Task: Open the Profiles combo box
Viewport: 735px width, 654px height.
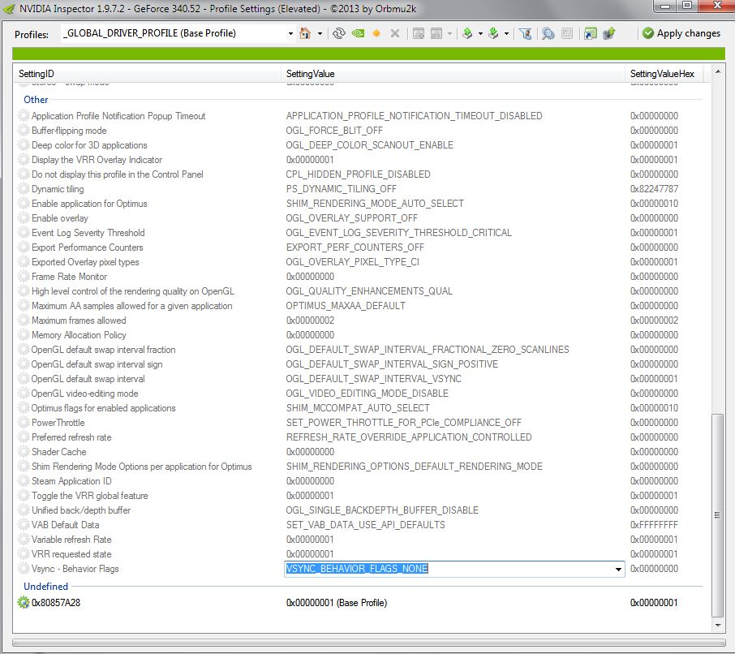Action: click(178, 33)
